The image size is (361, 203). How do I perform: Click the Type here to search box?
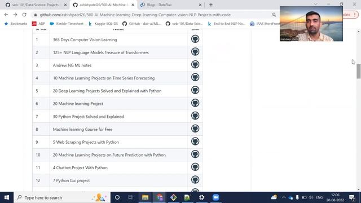62,197
